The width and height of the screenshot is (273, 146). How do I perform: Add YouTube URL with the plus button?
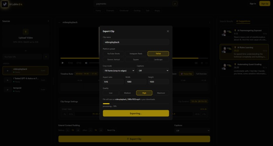[x=46, y=57]
